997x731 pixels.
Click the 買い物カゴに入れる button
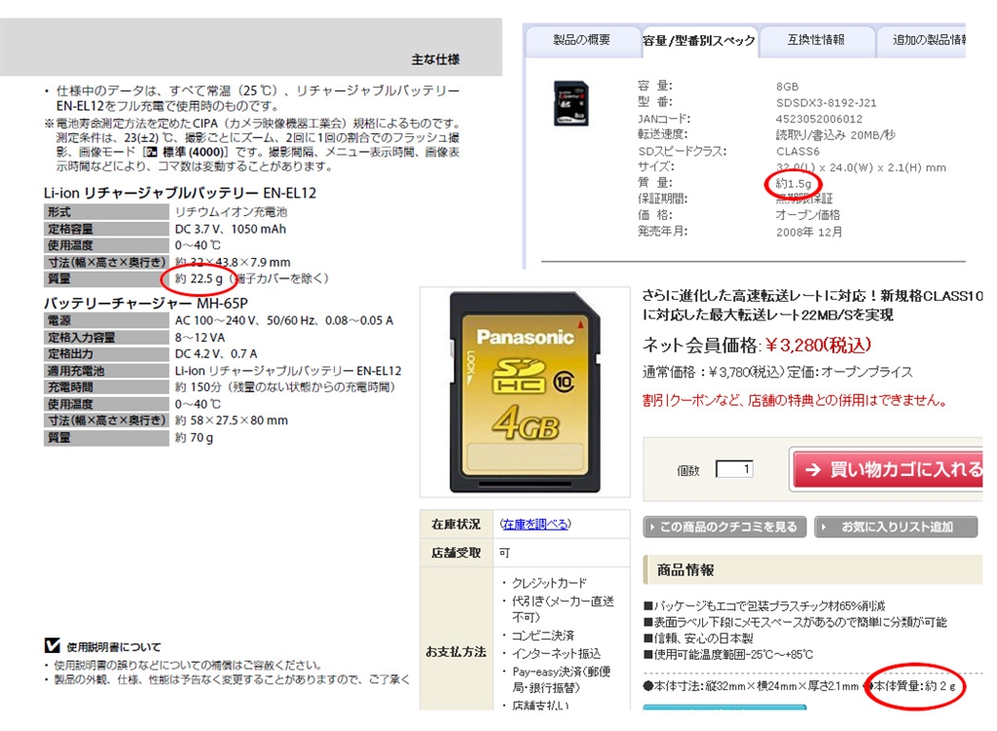tap(888, 470)
